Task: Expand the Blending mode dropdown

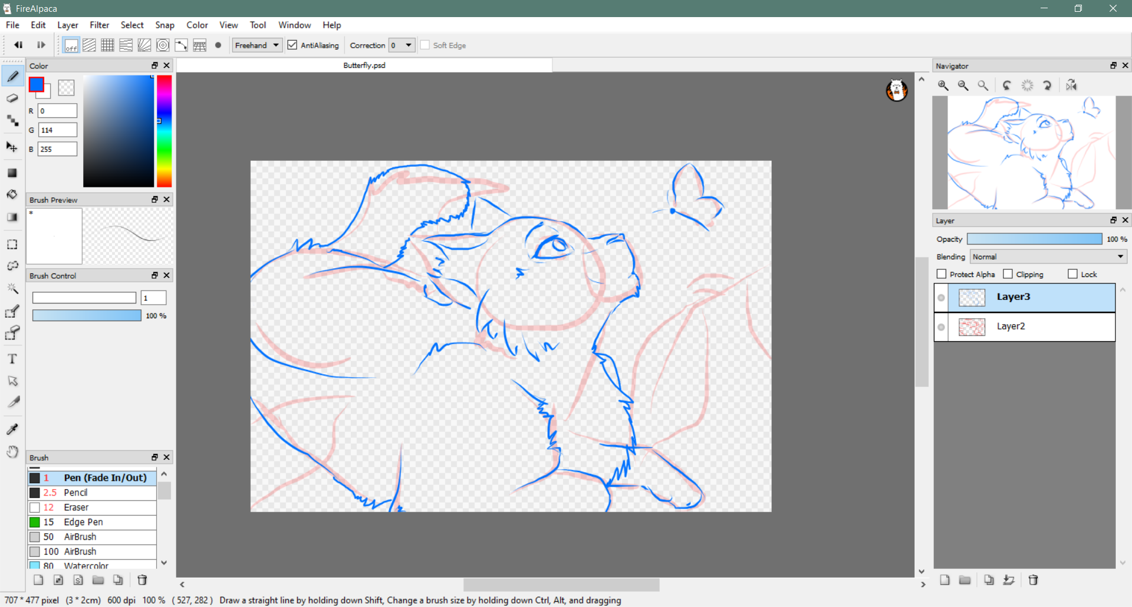Action: click(1048, 257)
